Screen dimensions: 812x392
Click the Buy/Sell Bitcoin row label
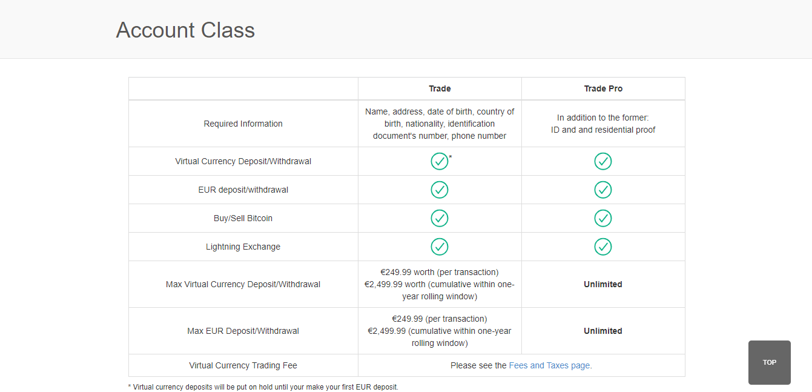click(243, 218)
